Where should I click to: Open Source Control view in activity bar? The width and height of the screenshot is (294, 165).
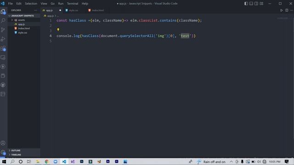[3, 29]
